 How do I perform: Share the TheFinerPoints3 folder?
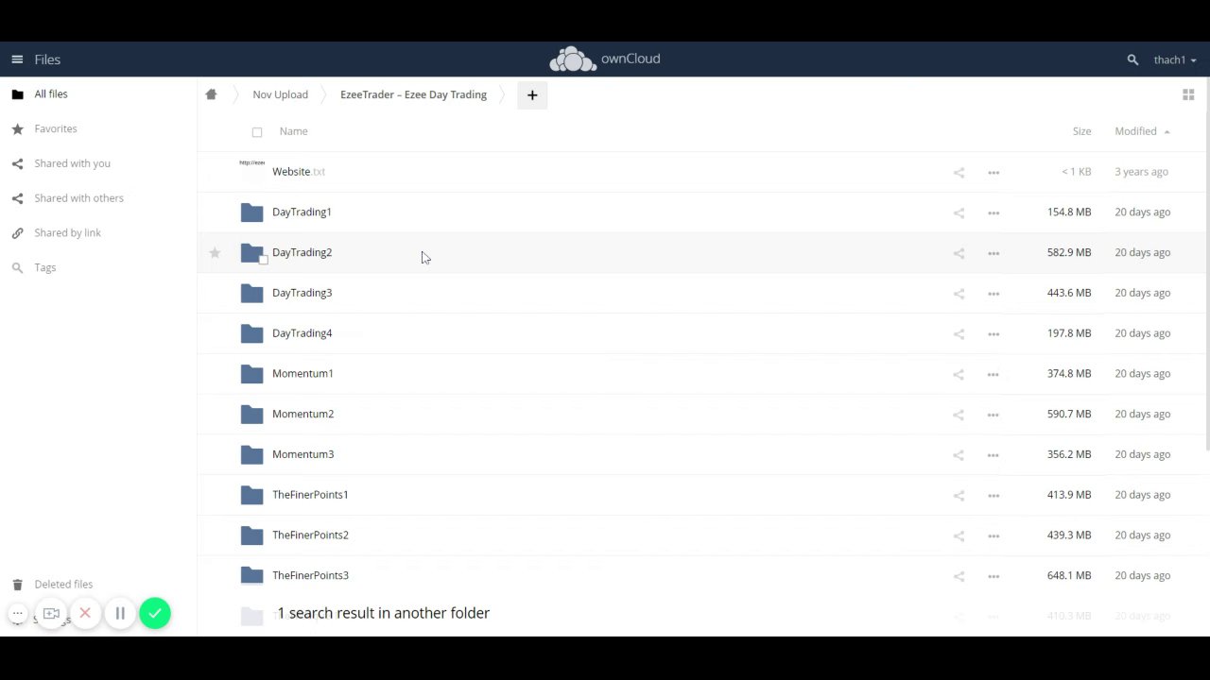coord(959,576)
